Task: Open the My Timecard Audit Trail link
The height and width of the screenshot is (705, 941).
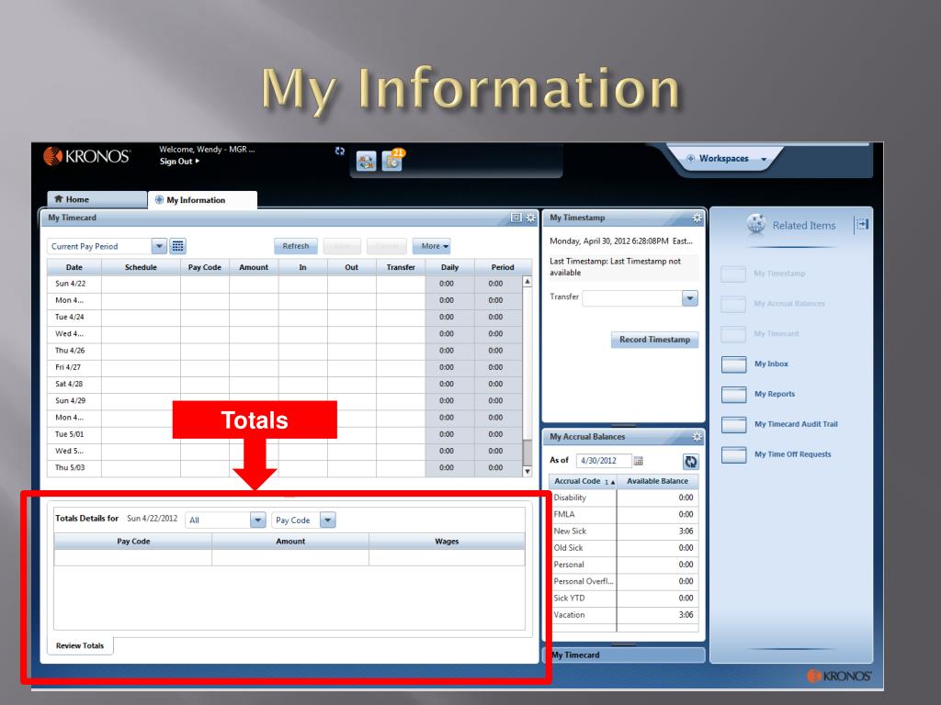Action: [796, 424]
